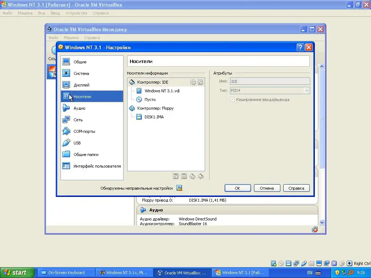Select Контроллер: Floppy in storage tree

tap(155, 108)
